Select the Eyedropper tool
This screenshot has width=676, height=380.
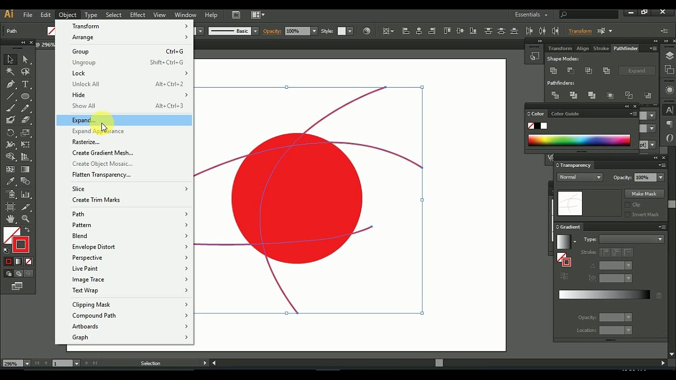coord(10,182)
